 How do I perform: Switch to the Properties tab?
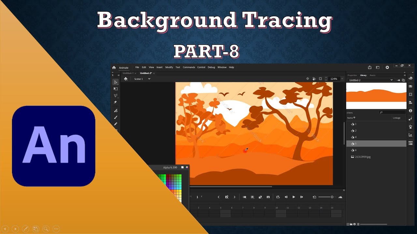[352, 75]
